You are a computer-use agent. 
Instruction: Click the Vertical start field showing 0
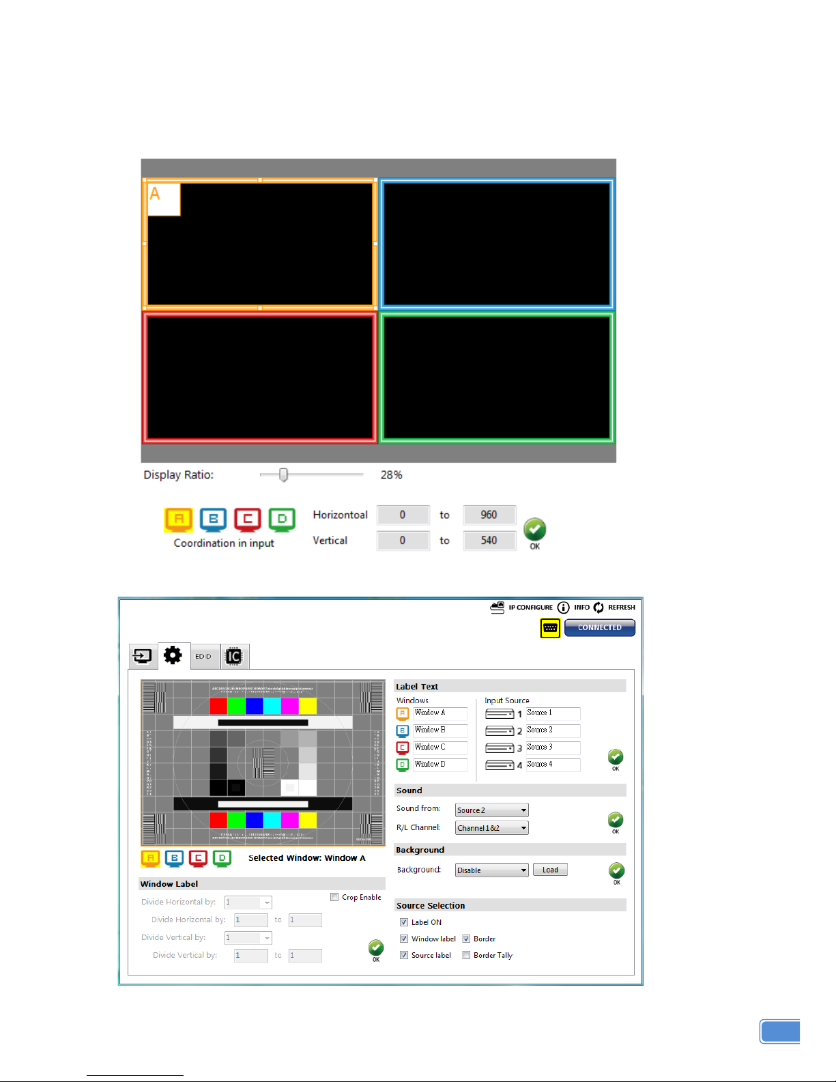click(x=403, y=540)
